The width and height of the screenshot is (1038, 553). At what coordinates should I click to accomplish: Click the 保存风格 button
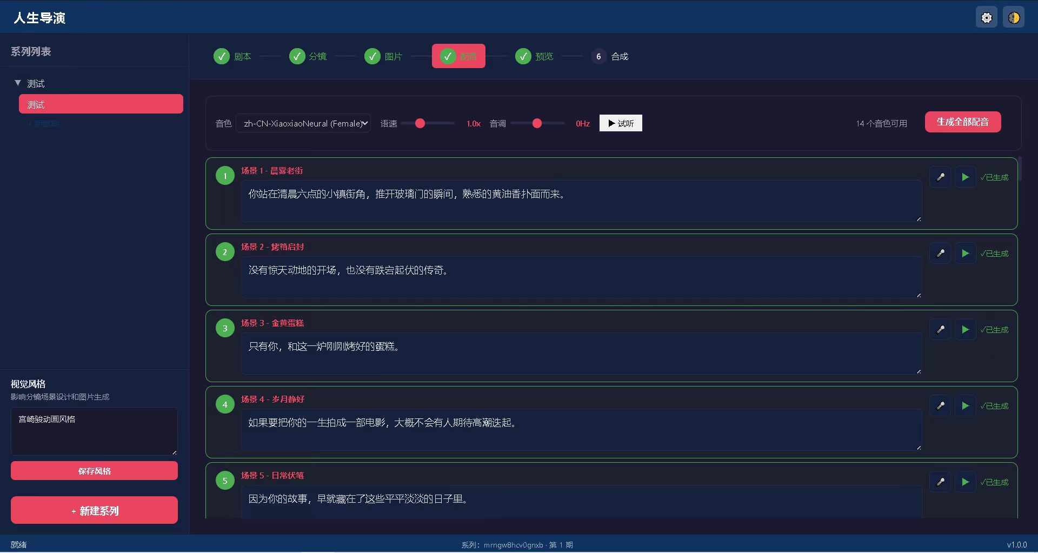[x=94, y=471]
